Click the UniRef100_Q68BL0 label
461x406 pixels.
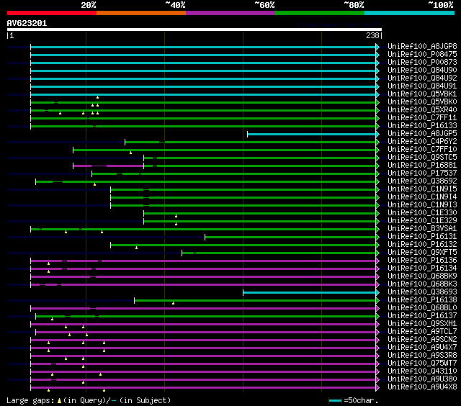pyautogui.click(x=422, y=308)
